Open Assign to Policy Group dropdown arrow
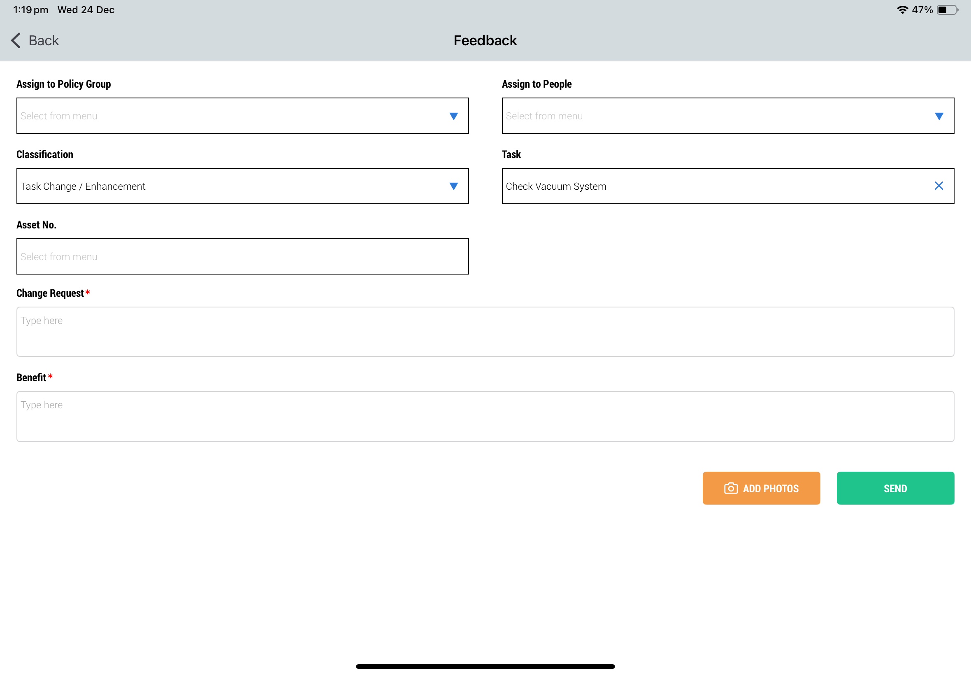 [x=453, y=116]
